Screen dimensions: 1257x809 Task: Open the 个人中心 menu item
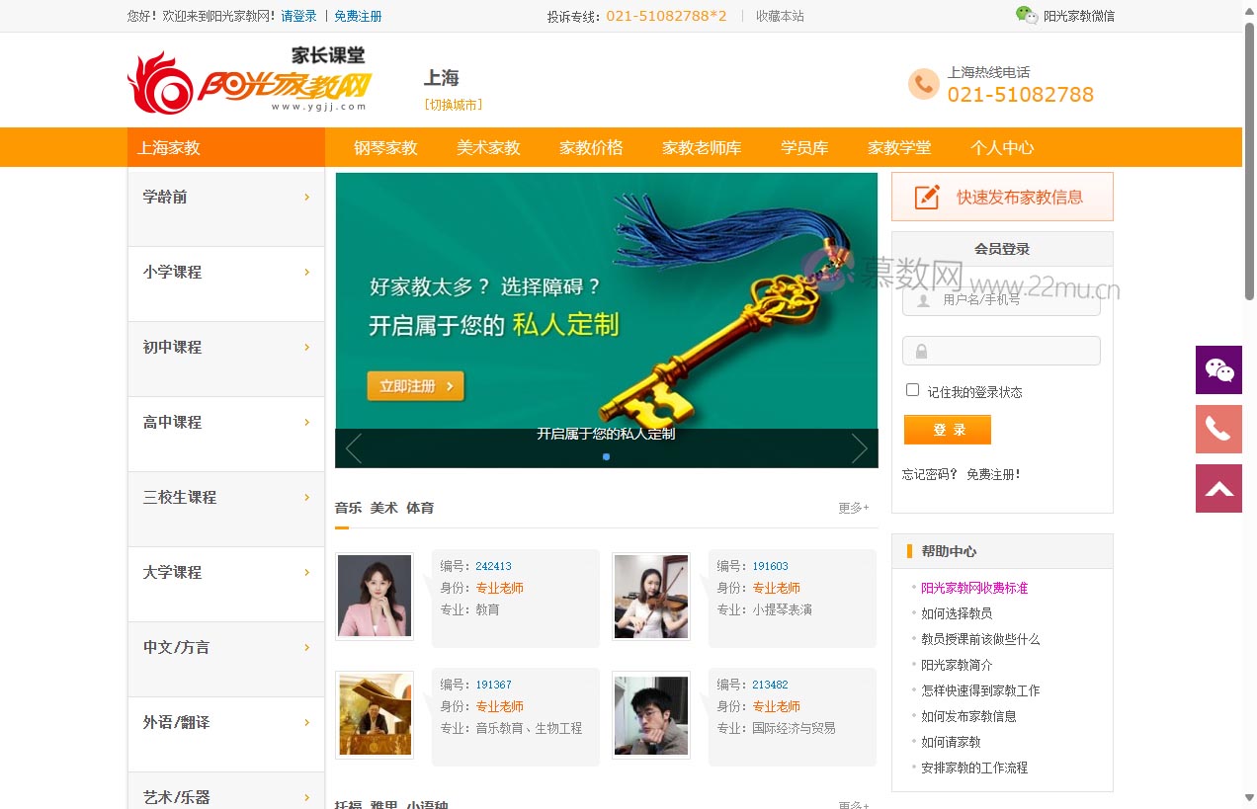click(x=999, y=147)
